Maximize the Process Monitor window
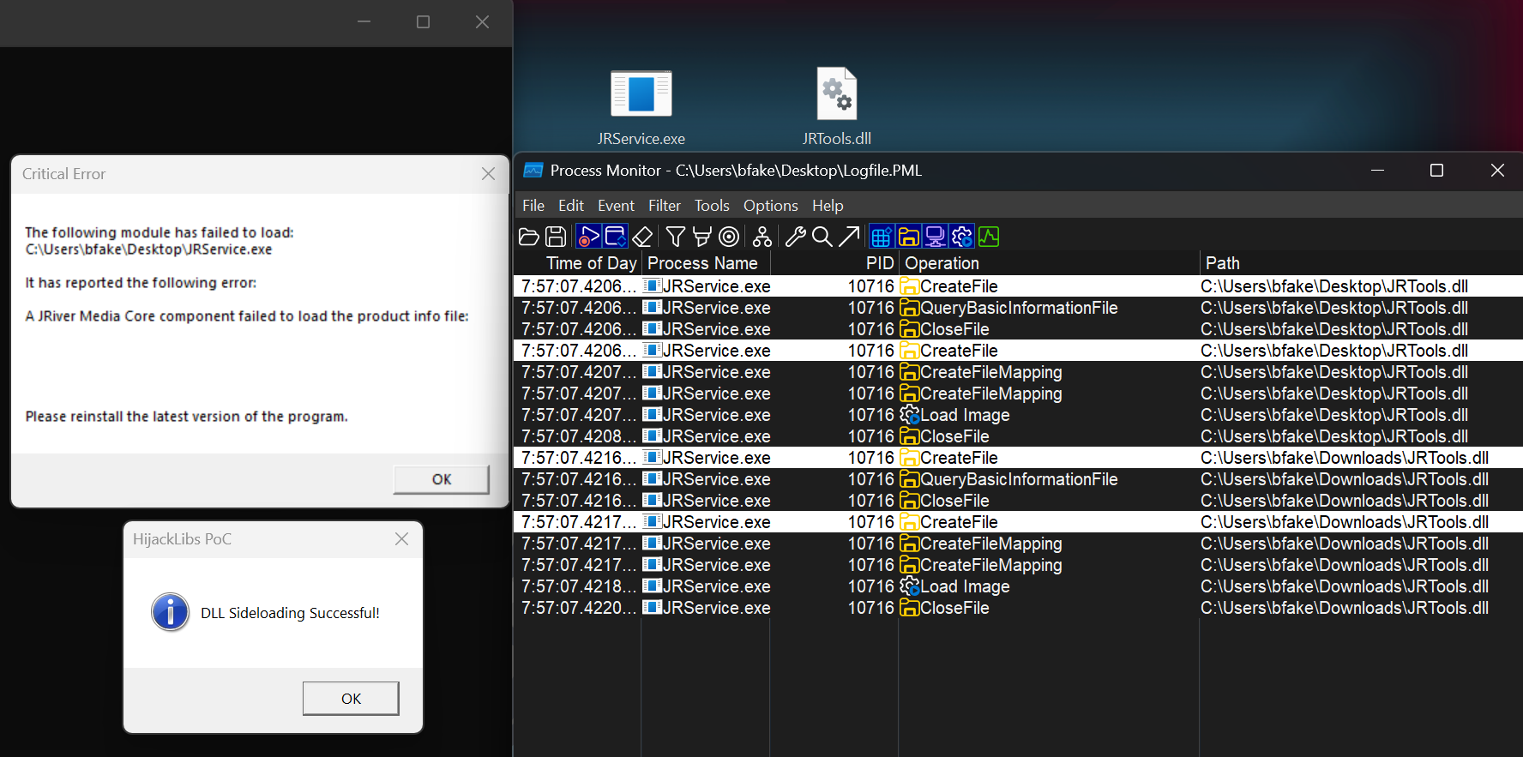 [1437, 170]
